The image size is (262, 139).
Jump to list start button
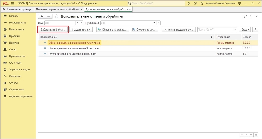point(242,135)
